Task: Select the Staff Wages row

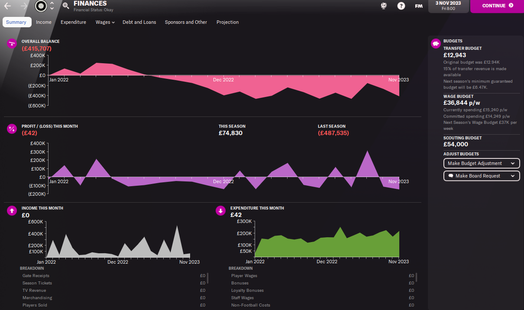Action: [x=322, y=298]
